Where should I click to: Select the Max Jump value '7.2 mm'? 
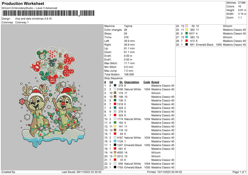[129, 71]
